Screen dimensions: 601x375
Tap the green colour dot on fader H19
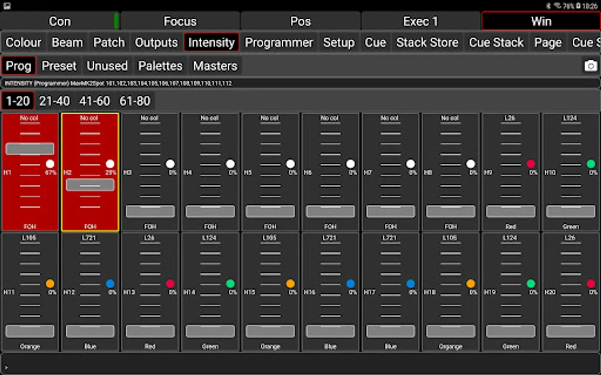coord(530,284)
